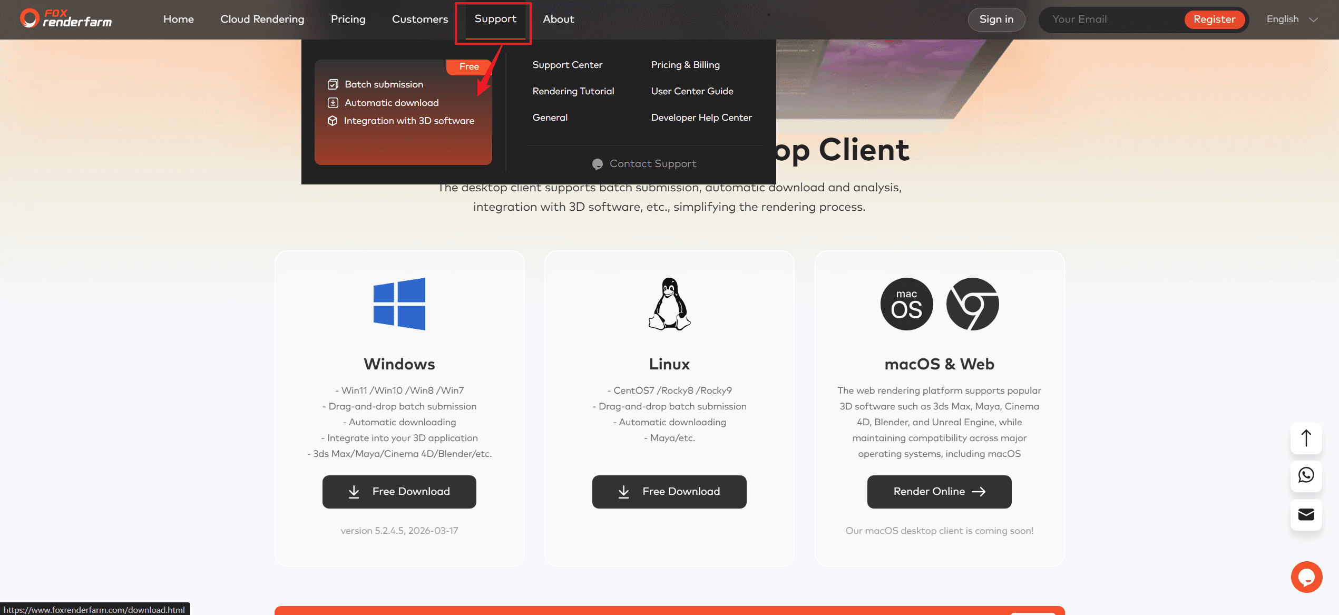Click Free Download for Linux

(x=669, y=492)
